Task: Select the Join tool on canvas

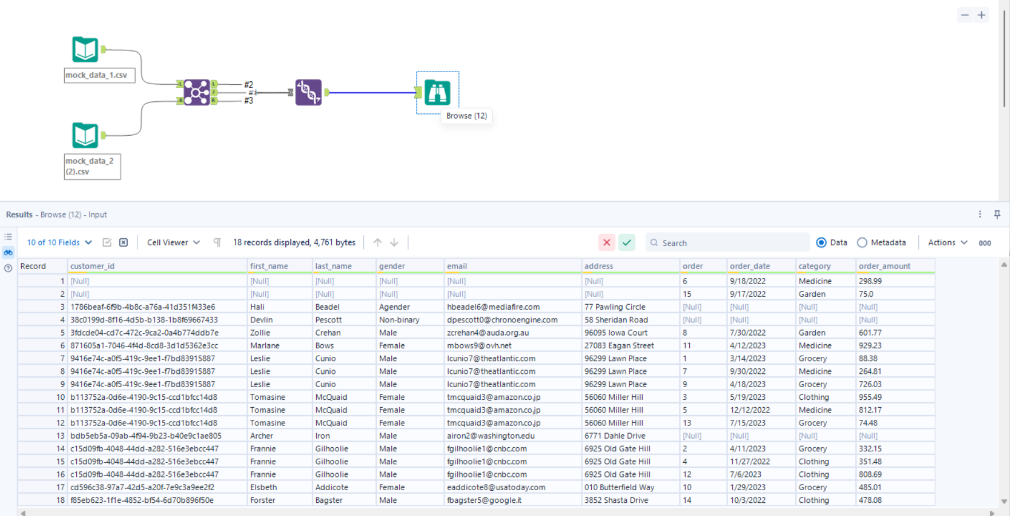Action: (197, 92)
